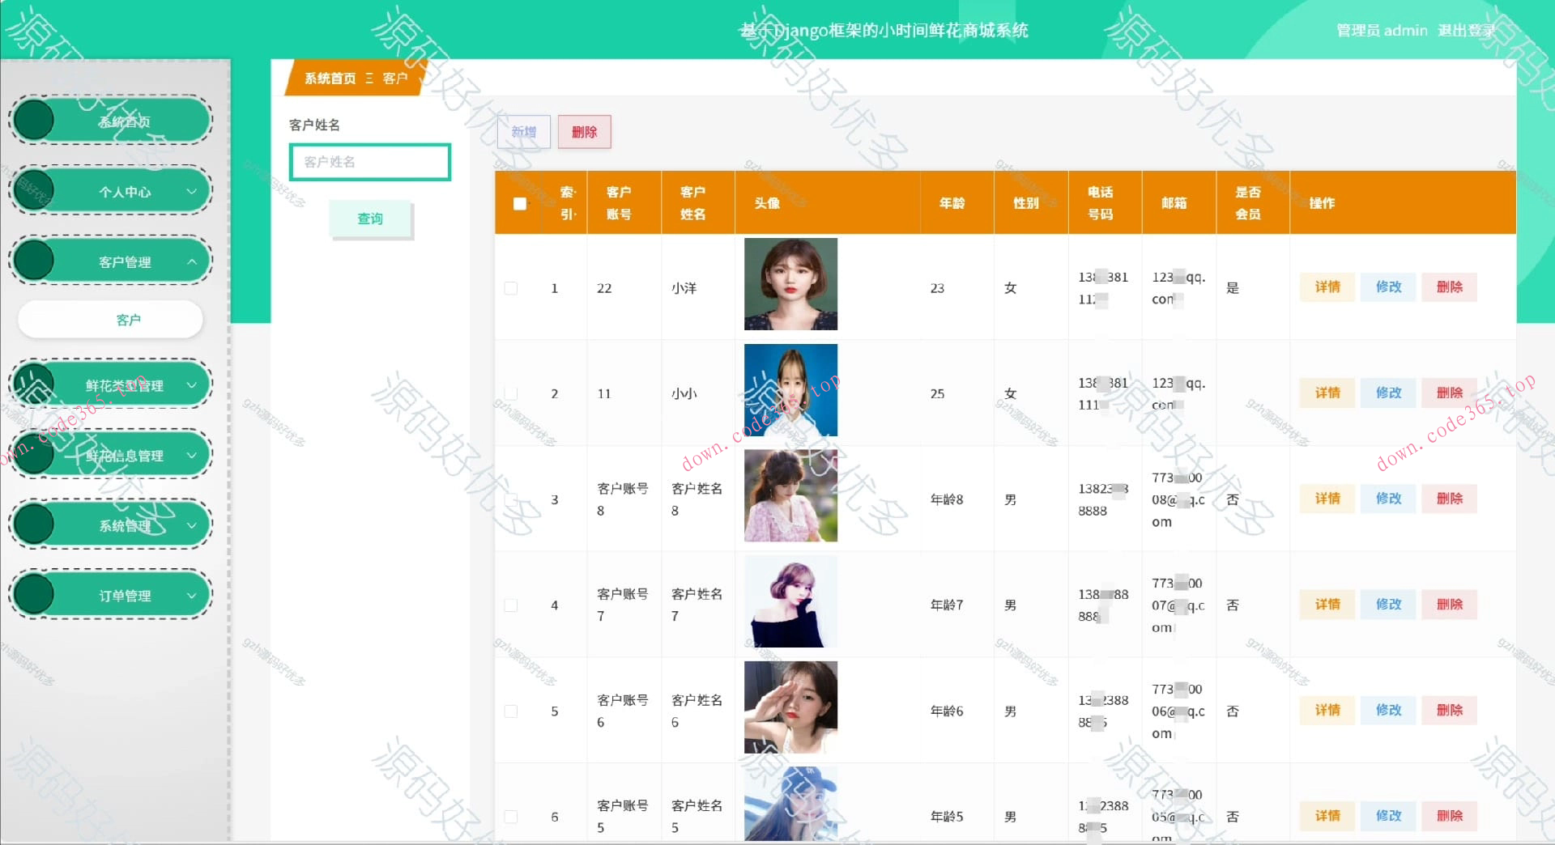Click 删除 for customer 小洋
The height and width of the screenshot is (845, 1555).
[x=1450, y=287]
